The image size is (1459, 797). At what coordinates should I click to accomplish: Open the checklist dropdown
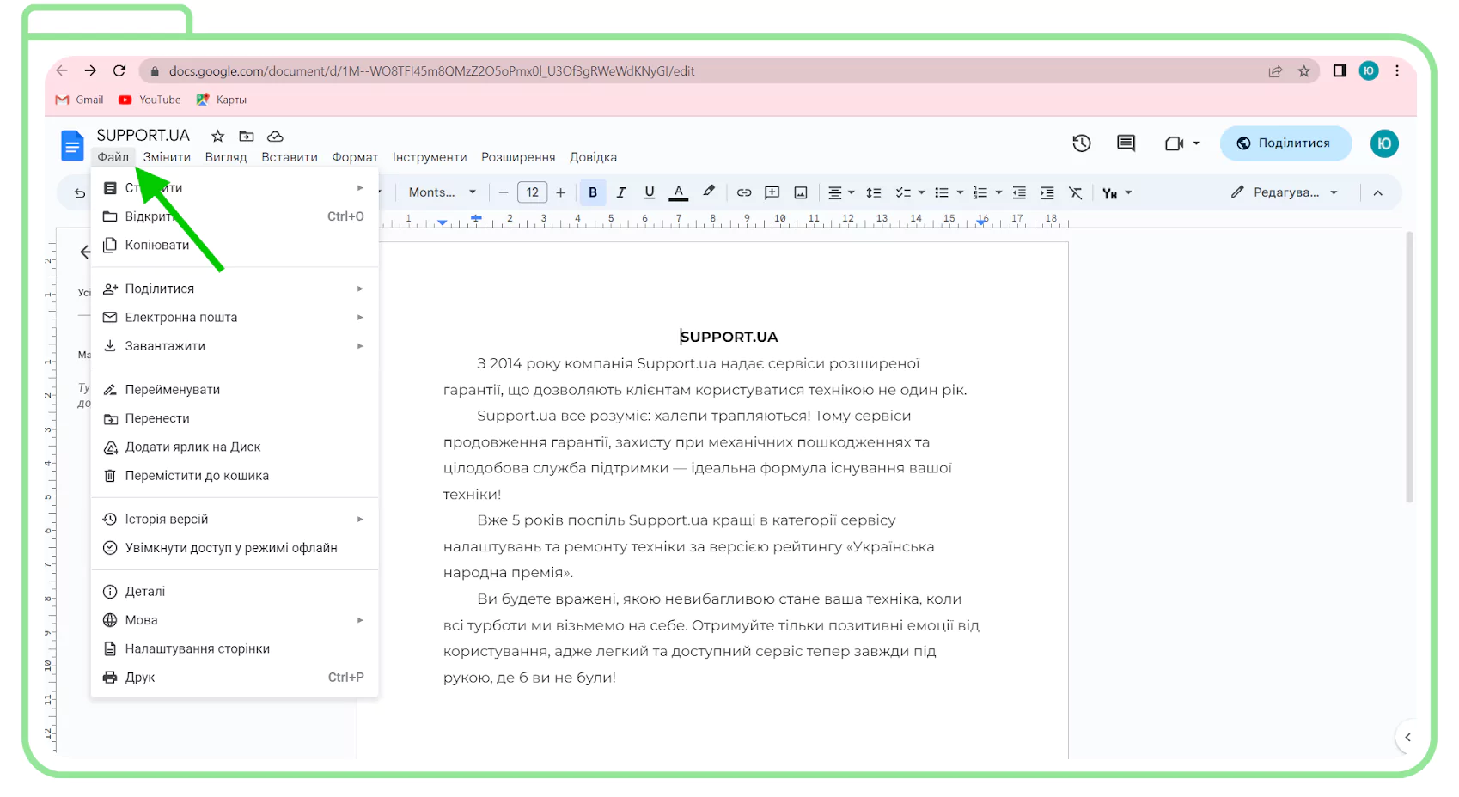click(910, 192)
